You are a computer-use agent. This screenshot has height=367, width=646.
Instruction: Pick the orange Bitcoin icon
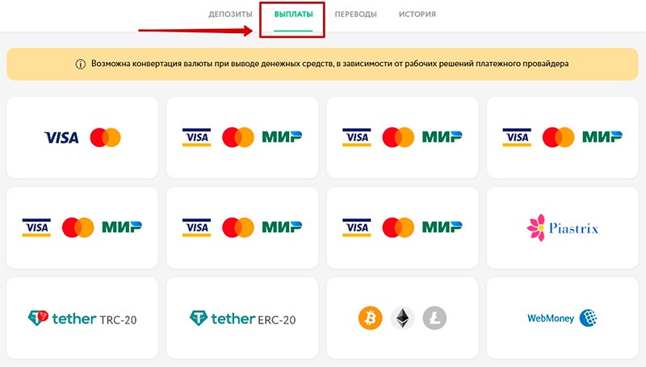point(370,318)
